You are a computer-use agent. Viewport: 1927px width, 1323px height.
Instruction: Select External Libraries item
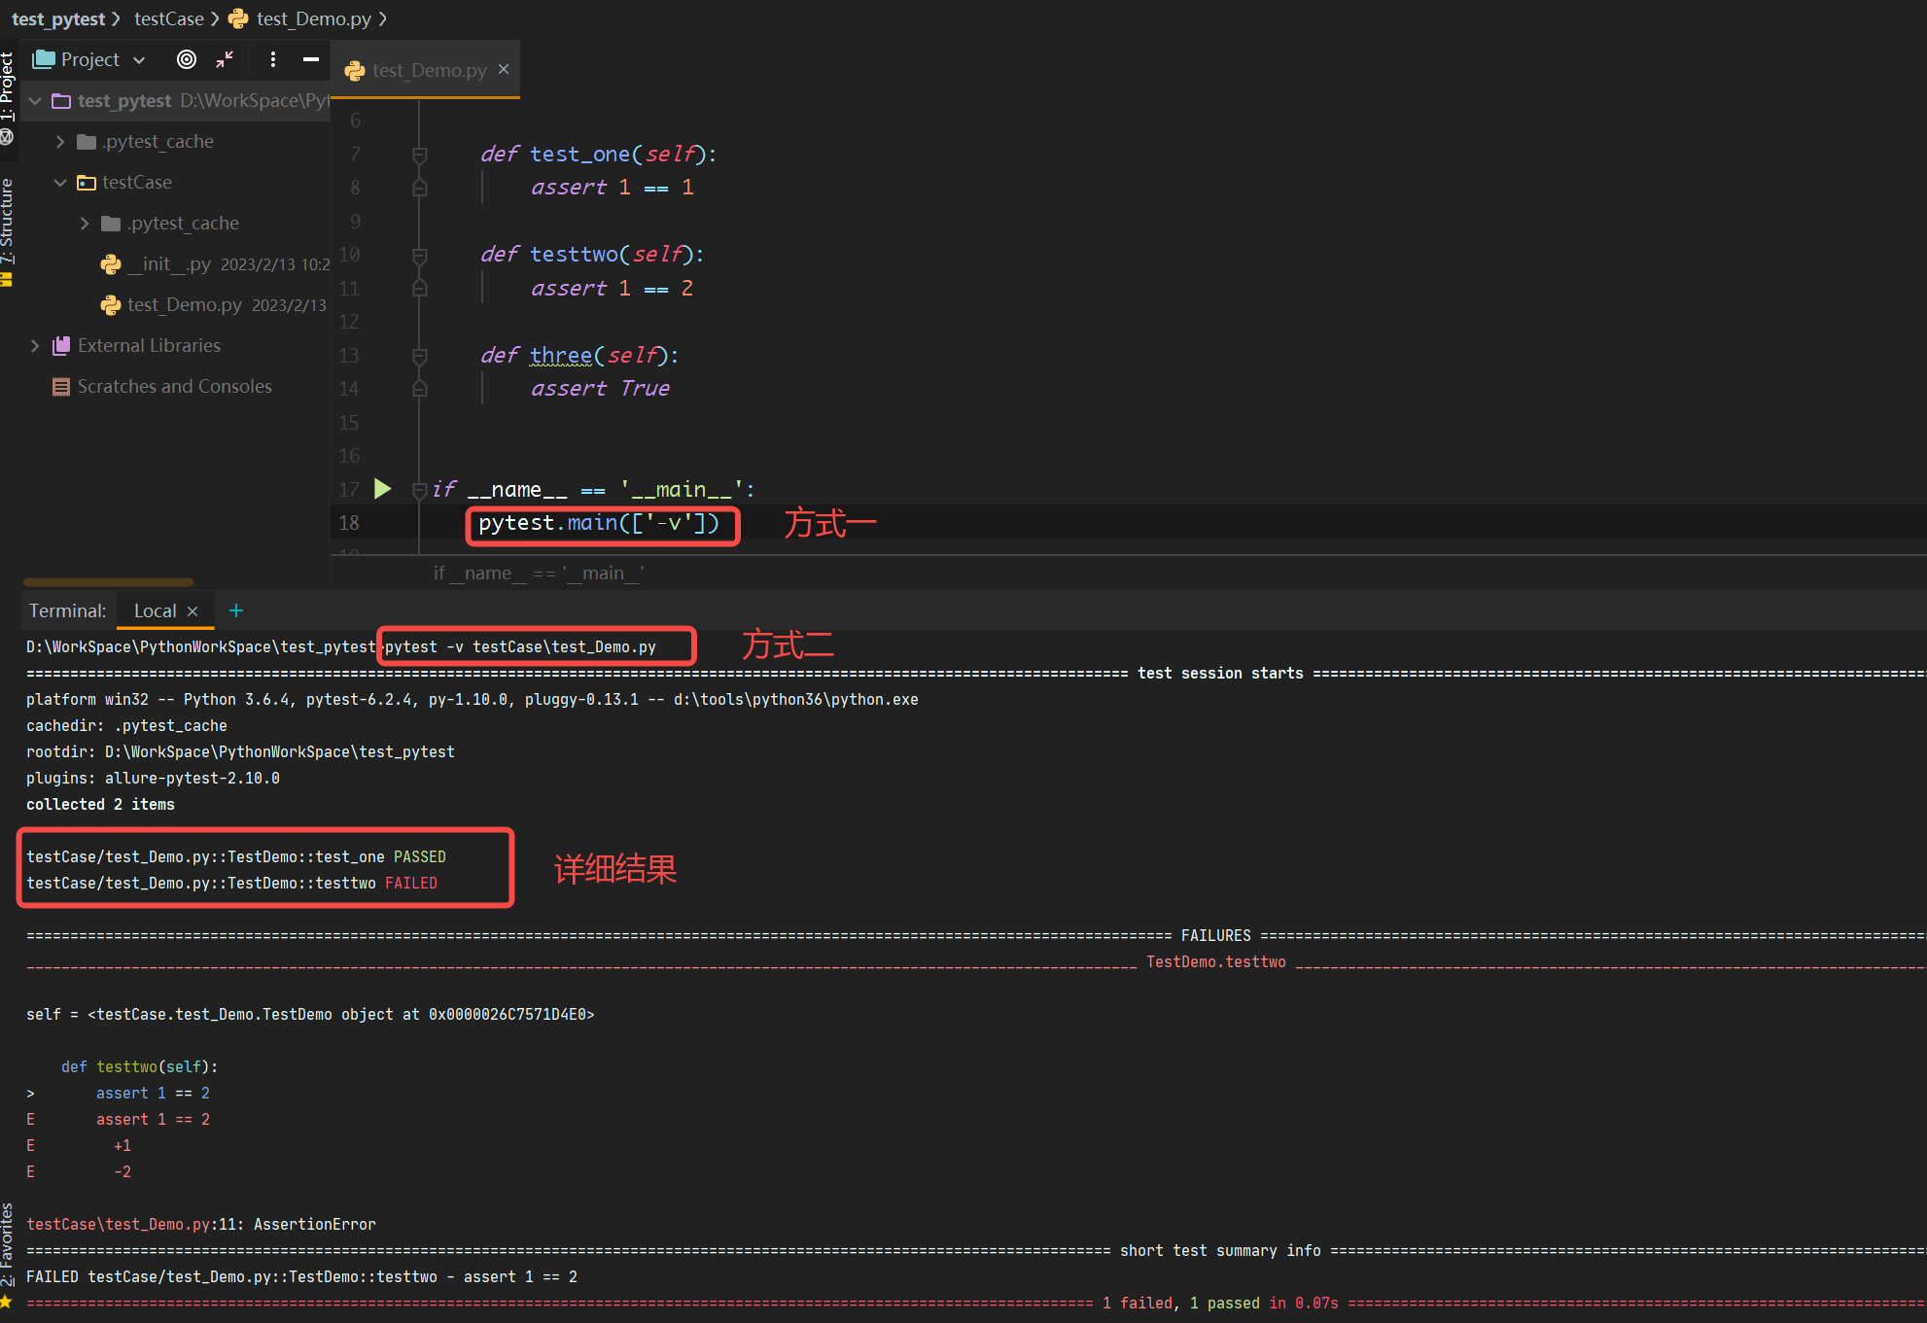(x=149, y=346)
